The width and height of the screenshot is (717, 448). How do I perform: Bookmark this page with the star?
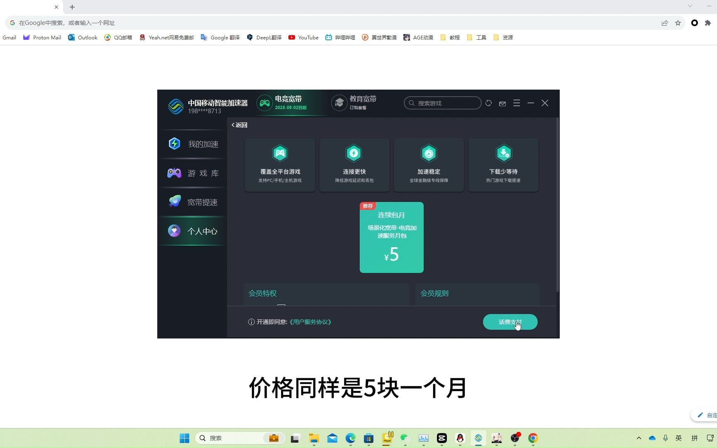point(678,23)
